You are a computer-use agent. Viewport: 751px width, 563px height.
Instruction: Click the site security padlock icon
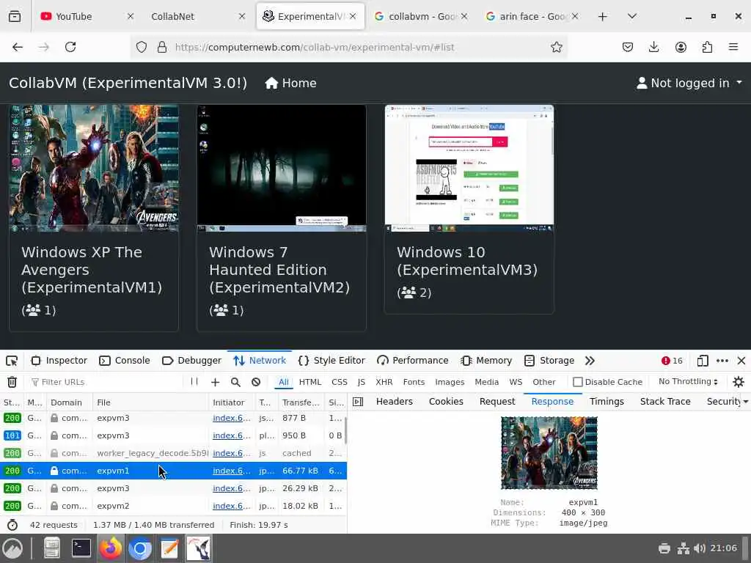(x=162, y=47)
